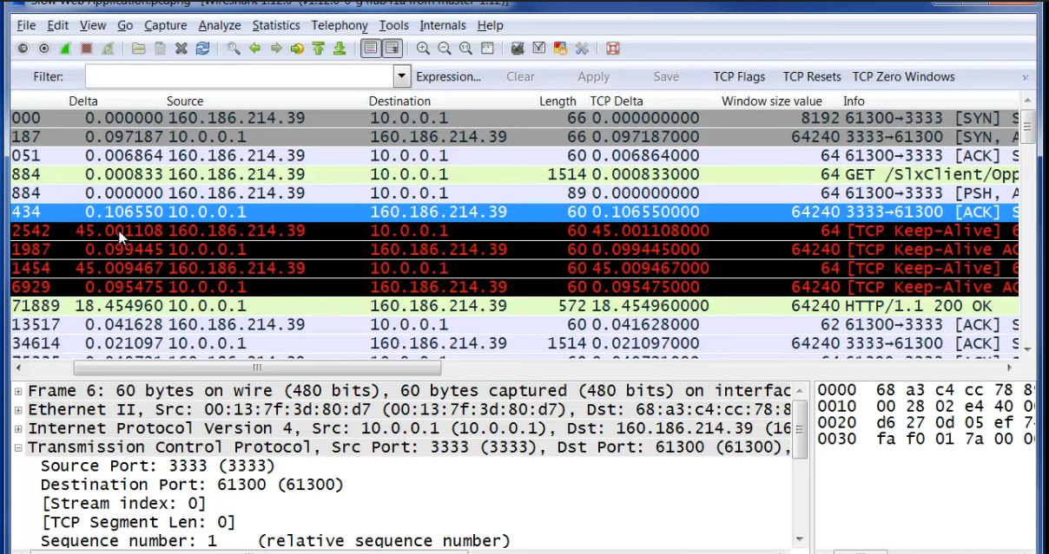
Task: Select the GET /SlxClient packet row
Action: pyautogui.click(x=515, y=174)
